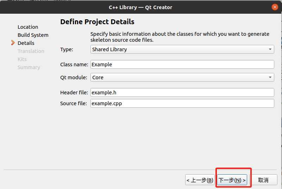The width and height of the screenshot is (282, 189).
Task: Select the Location wizard step
Action: tap(28, 27)
